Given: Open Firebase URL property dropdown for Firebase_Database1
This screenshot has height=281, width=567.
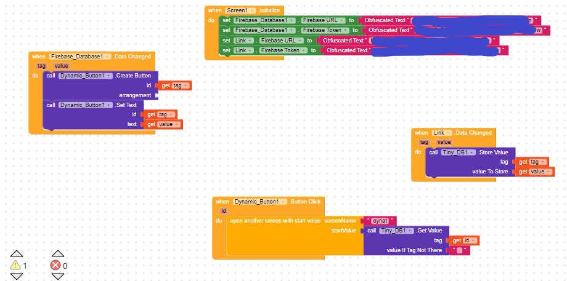Looking at the screenshot, I should pyautogui.click(x=324, y=20).
